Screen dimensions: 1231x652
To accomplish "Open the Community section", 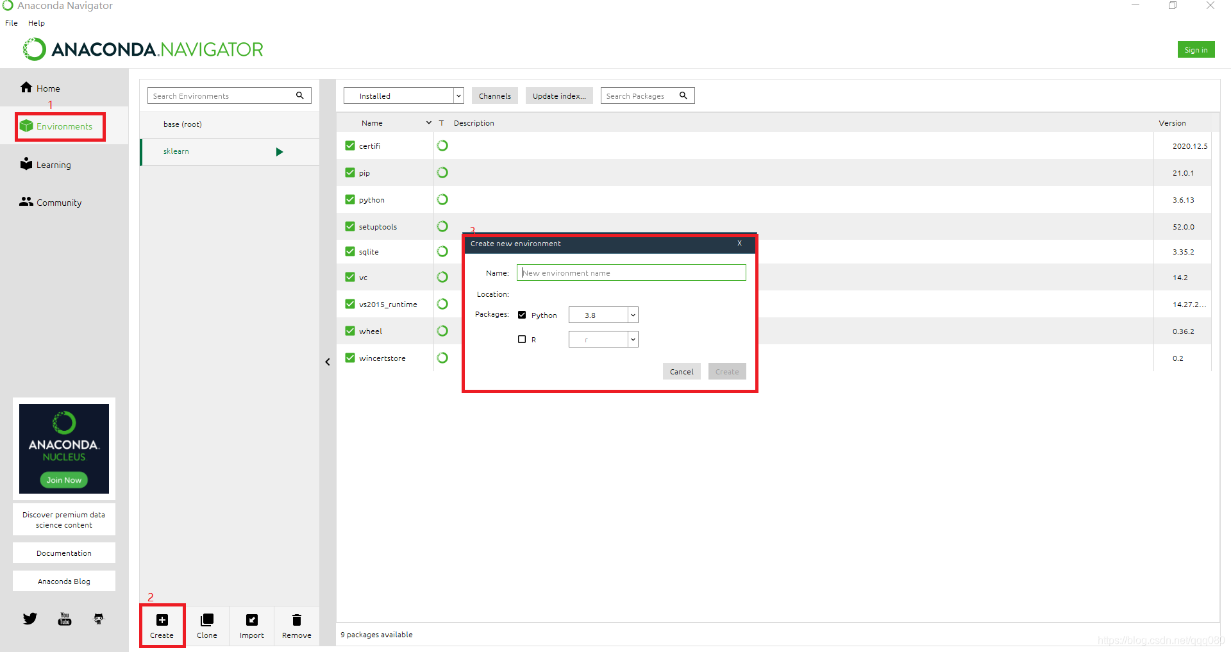I will pos(51,202).
